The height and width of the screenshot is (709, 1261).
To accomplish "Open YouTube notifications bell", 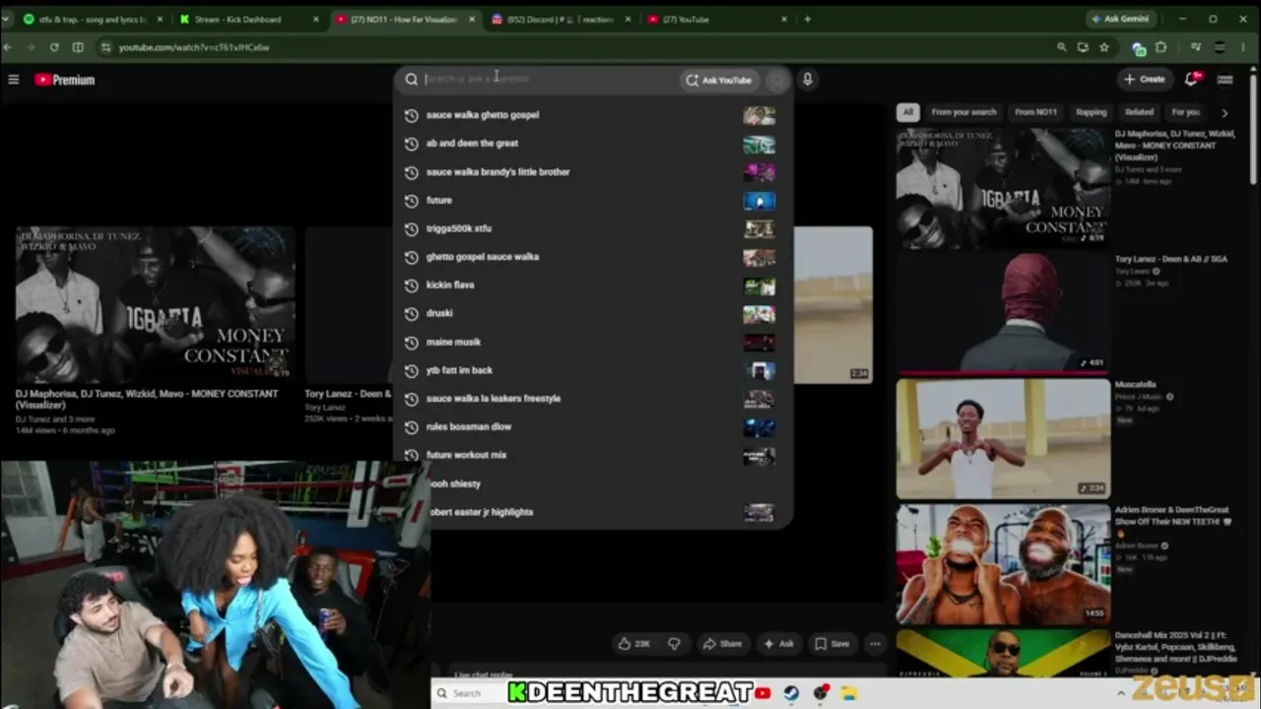I will click(x=1191, y=79).
